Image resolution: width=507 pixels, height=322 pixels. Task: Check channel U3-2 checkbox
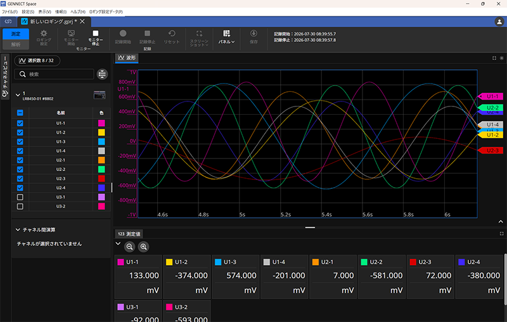tap(20, 206)
